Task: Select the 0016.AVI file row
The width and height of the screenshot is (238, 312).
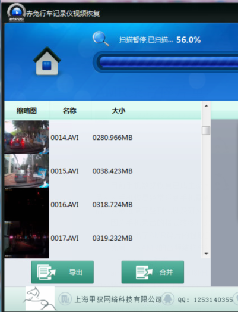Action: 103,204
